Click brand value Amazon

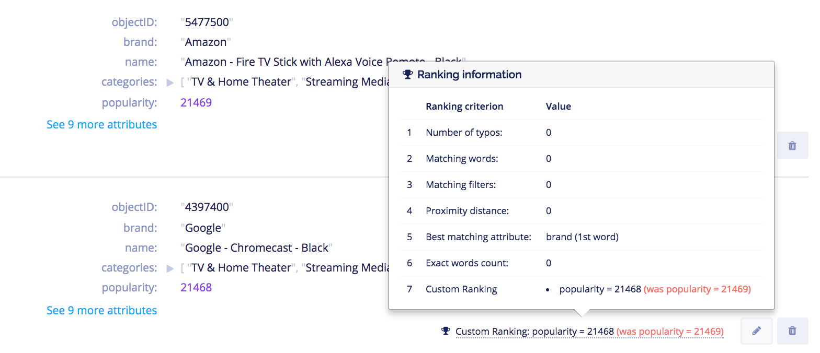(x=206, y=42)
